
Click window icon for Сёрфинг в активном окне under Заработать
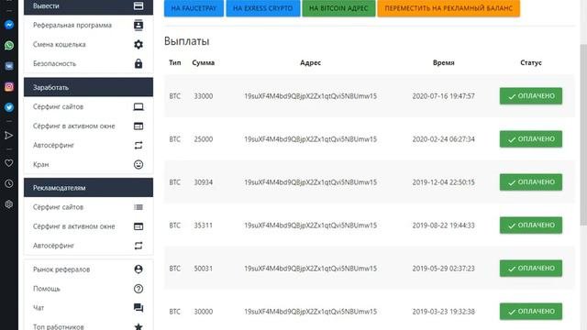point(138,126)
